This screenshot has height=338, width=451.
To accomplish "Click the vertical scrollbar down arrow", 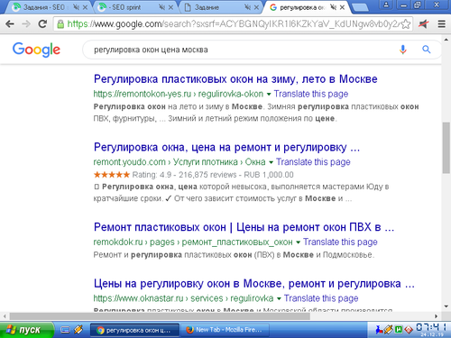I will [x=446, y=306].
